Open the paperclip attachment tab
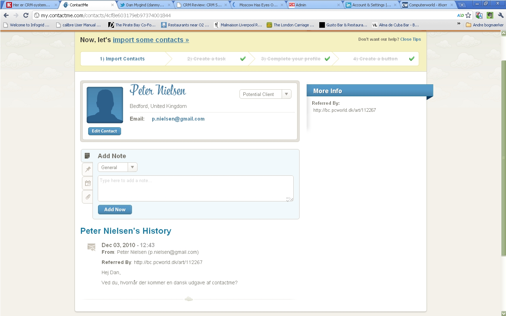The image size is (506, 316). click(88, 197)
